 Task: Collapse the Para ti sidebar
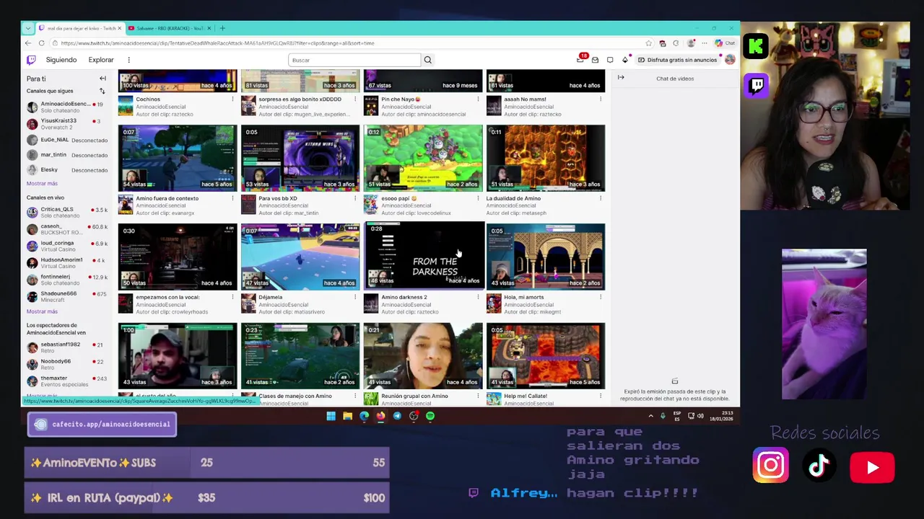pyautogui.click(x=103, y=79)
